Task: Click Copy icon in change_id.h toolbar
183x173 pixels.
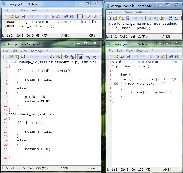Action: 52,16
